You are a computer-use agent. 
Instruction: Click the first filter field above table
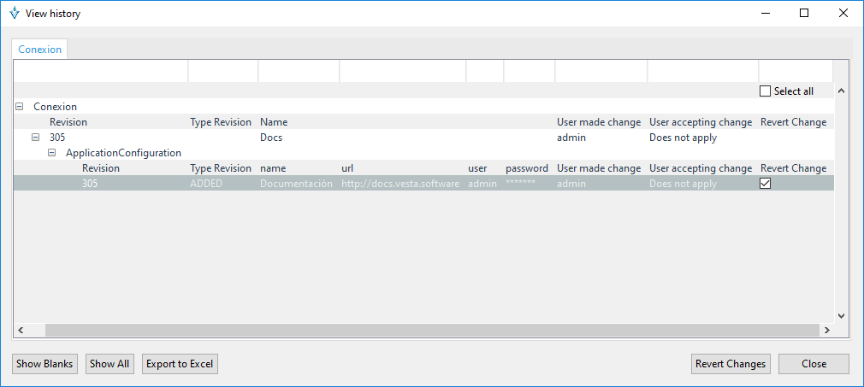point(101,71)
